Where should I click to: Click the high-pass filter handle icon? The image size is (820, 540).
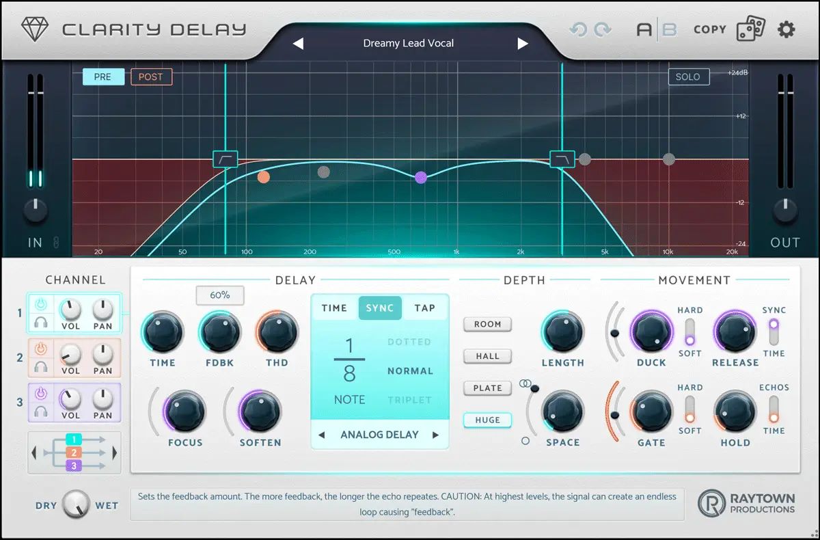coord(225,159)
